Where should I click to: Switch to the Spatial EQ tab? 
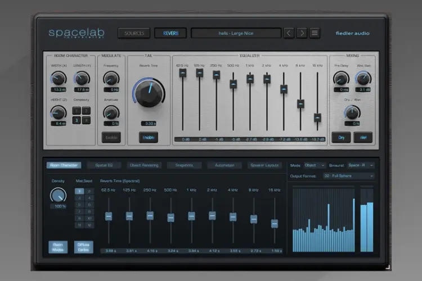point(104,165)
